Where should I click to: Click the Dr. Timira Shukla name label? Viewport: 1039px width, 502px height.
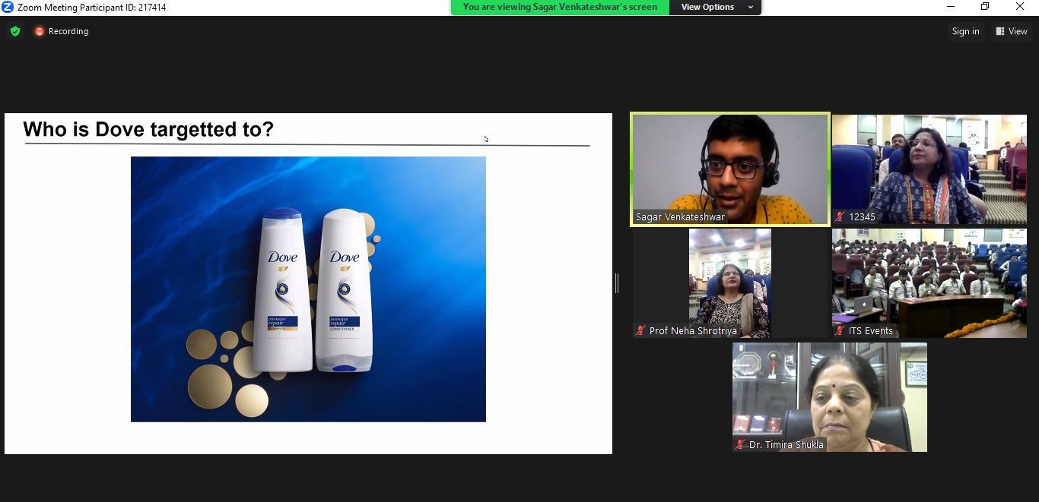point(786,445)
